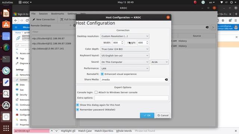Click the red recording indicator in top bar
The width and height of the screenshot is (239, 134).
click(x=195, y=2)
